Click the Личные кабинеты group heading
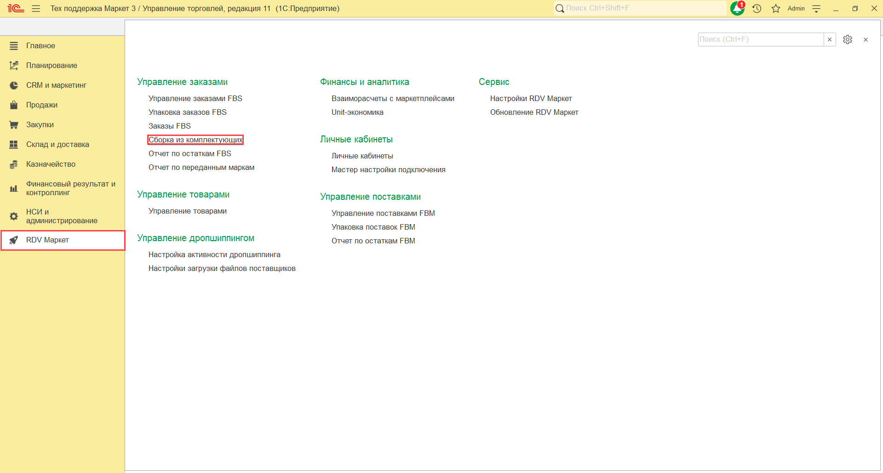 pos(356,140)
